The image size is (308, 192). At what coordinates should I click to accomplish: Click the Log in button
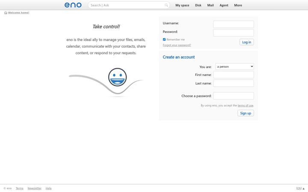click(x=246, y=42)
